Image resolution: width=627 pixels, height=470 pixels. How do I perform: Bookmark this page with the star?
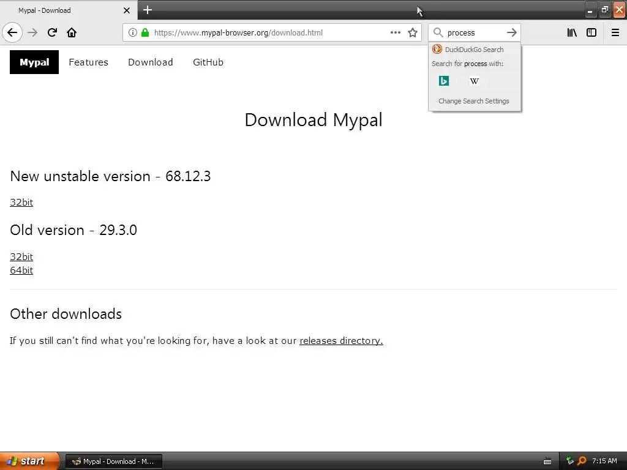tap(413, 33)
